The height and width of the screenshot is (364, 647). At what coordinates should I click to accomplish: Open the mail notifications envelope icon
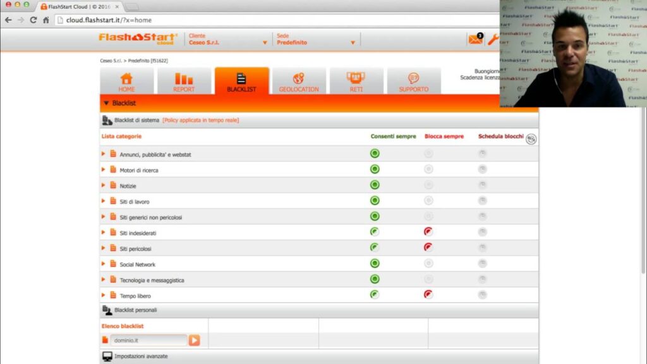tap(475, 39)
